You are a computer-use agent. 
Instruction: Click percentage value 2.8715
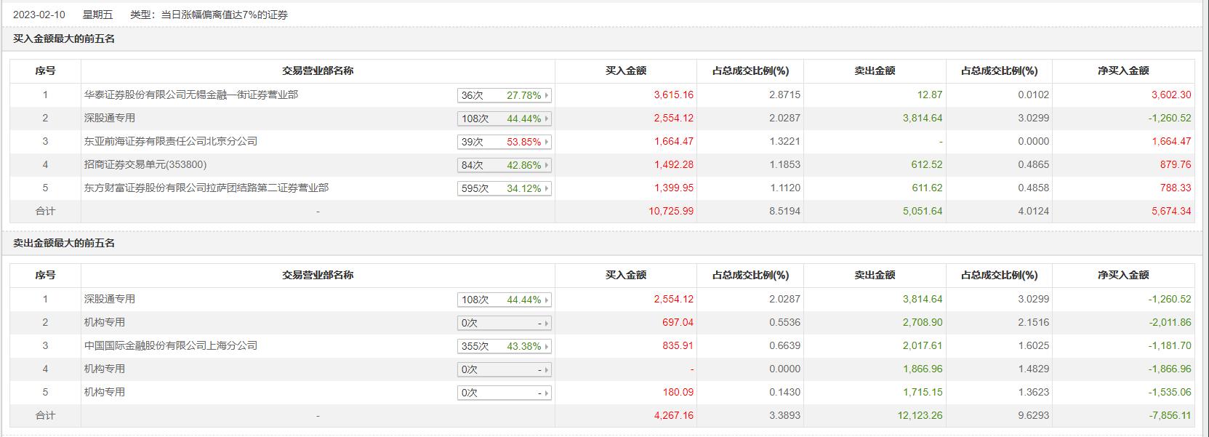coord(784,95)
